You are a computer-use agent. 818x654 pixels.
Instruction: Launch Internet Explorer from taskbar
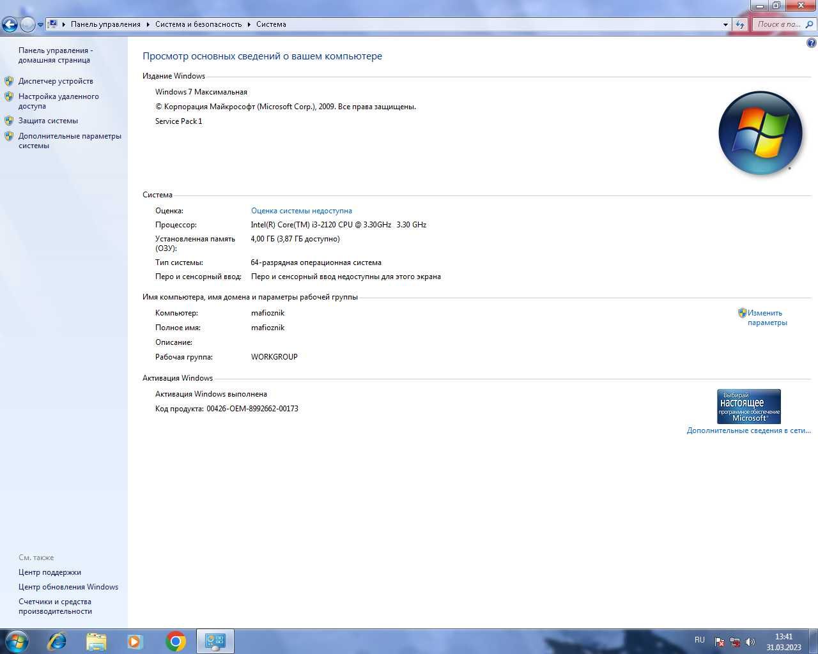point(57,641)
